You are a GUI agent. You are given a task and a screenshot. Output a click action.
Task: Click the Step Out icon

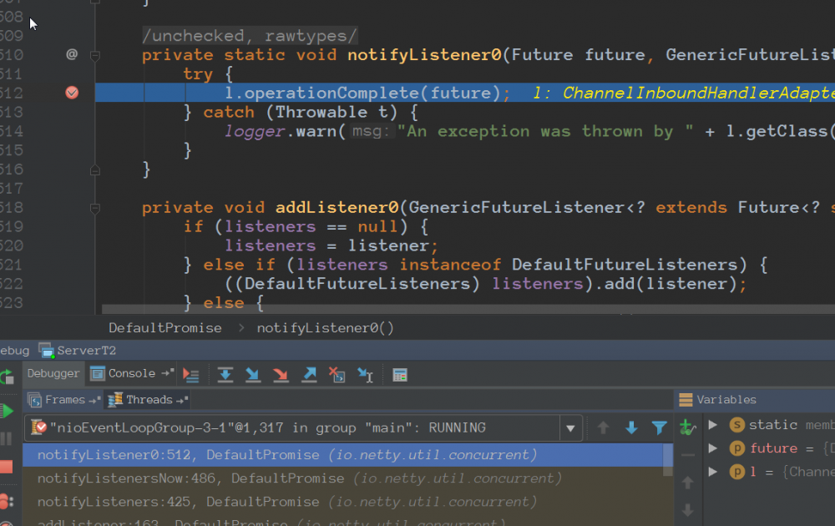[x=309, y=375]
